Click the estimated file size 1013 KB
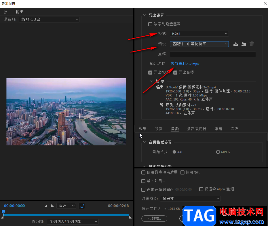268x226 pixels. pos(174,209)
